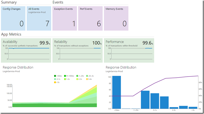The image size is (204, 114).
Task: Toggle the 2-3s legend series
Action: 79,79
